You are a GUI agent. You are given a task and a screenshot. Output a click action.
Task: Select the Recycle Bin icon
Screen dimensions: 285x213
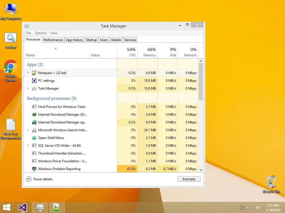click(x=271, y=184)
